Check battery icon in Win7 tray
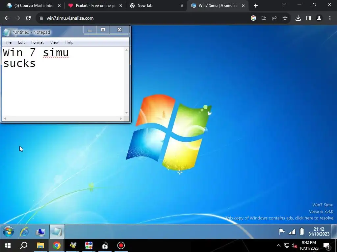The height and width of the screenshot is (252, 337). point(302,231)
